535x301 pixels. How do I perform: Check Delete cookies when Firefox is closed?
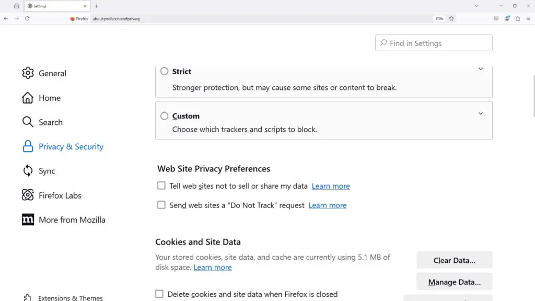159,294
